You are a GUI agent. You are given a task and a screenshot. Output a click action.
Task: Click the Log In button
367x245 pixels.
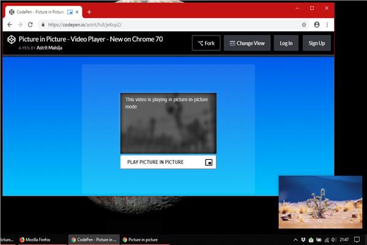[286, 43]
